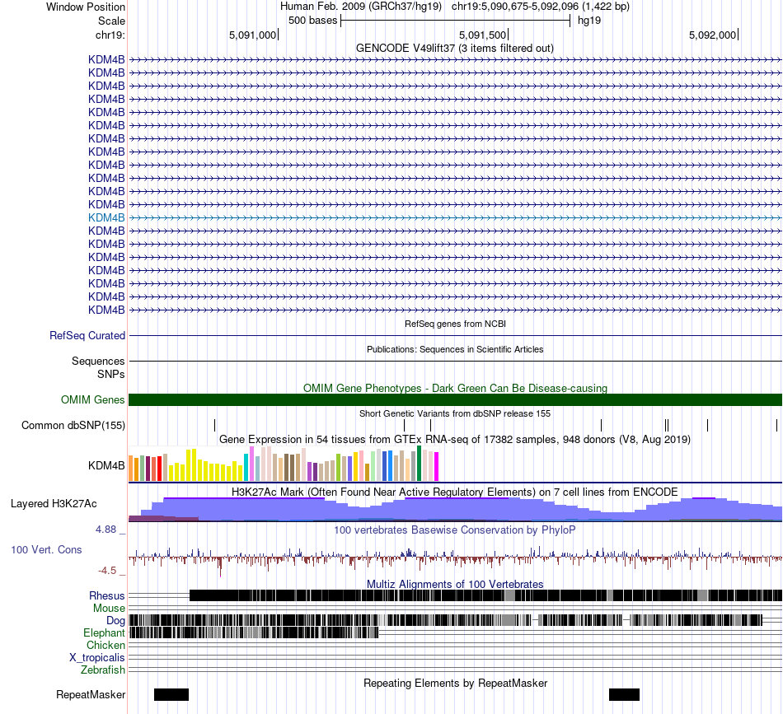Click the 5,092,000 ruler coordinate
Viewport: 783px width, 714px height.
click(x=713, y=35)
